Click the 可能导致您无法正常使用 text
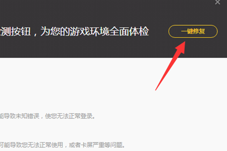Image resolution: width=227 pixels, height=151 pixels. tap(31, 145)
